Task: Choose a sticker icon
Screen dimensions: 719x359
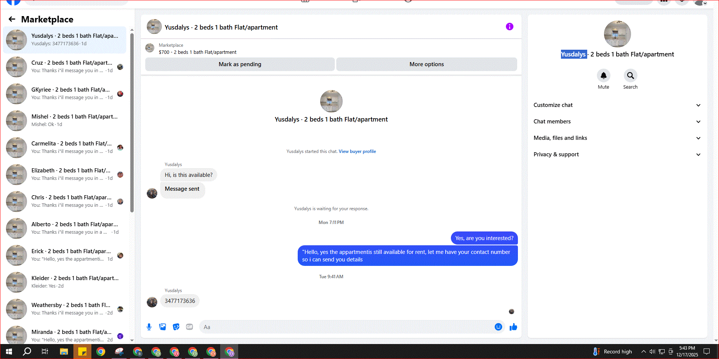Action: [x=176, y=327]
